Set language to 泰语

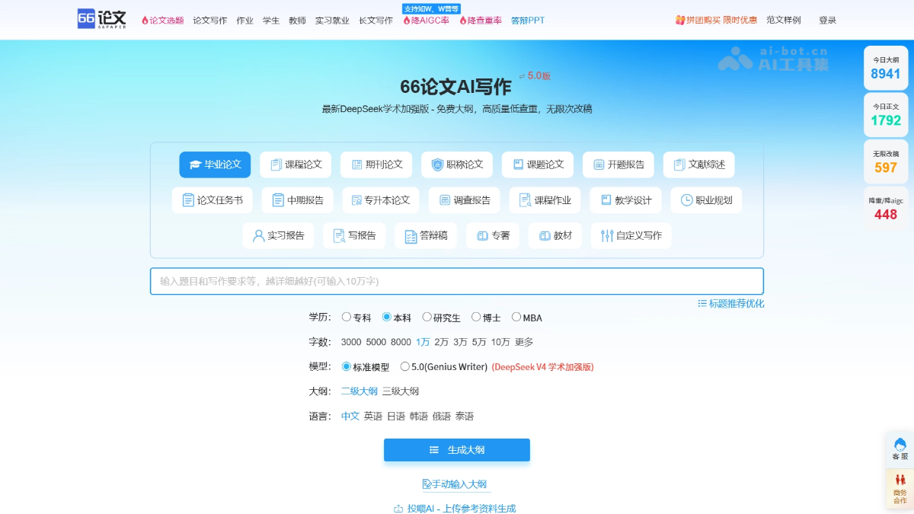465,417
